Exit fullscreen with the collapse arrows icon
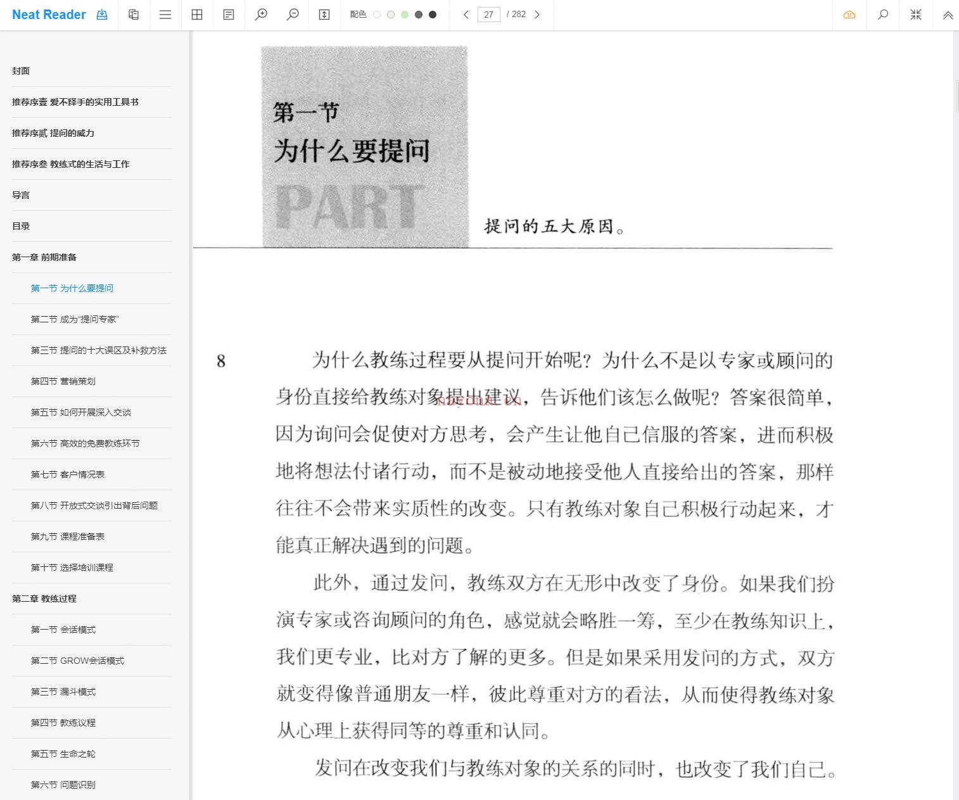959x800 pixels. tap(916, 15)
